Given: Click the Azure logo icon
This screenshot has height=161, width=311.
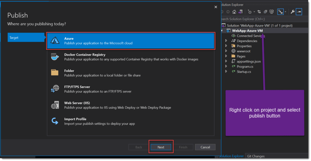Looking at the screenshot, I should (x=55, y=41).
